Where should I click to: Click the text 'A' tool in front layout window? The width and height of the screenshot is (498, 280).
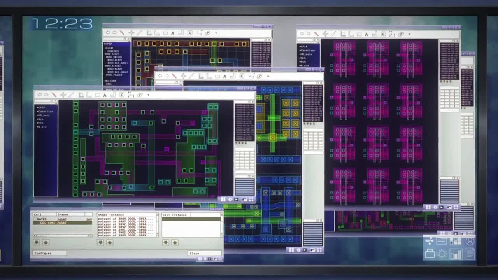pos(105,95)
